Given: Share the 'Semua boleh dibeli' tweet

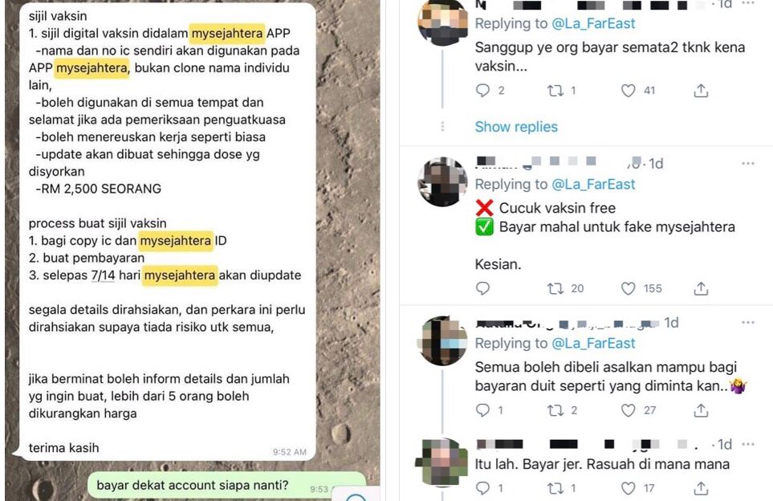Looking at the screenshot, I should coord(701,410).
